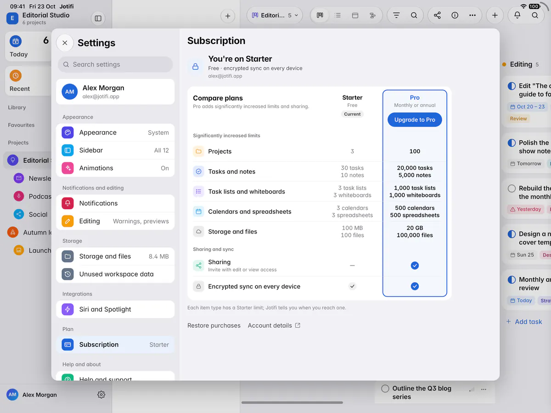Open the info icon in the toolbar
The height and width of the screenshot is (413, 551).
(455, 15)
